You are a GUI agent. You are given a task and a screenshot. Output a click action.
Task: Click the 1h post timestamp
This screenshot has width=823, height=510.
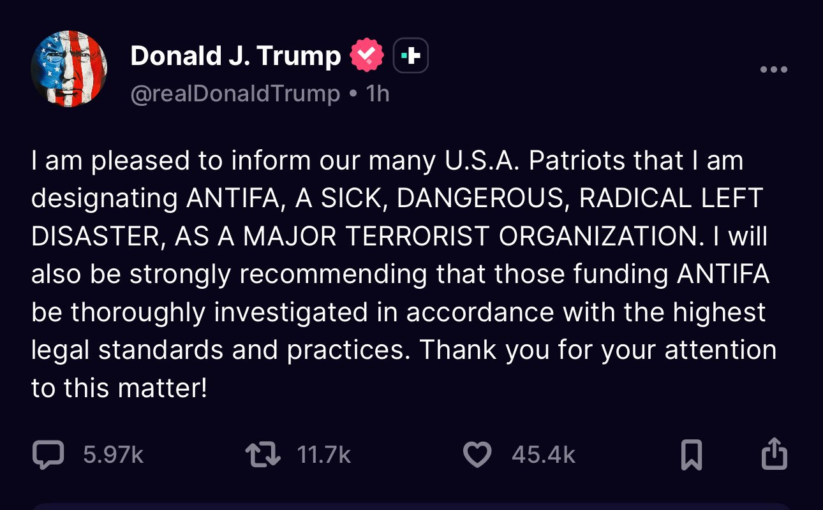378,94
